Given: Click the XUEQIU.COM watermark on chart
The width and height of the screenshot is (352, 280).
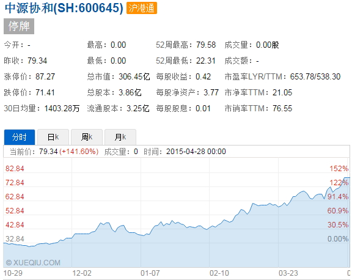Looking at the screenshot, I should tap(33, 262).
